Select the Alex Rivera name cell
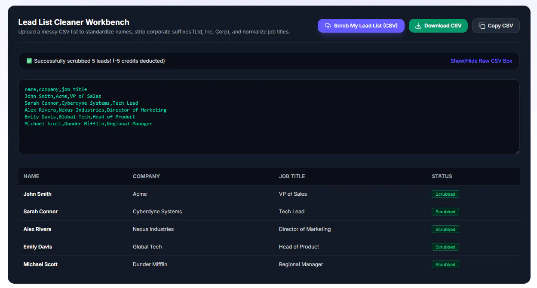 click(x=37, y=229)
